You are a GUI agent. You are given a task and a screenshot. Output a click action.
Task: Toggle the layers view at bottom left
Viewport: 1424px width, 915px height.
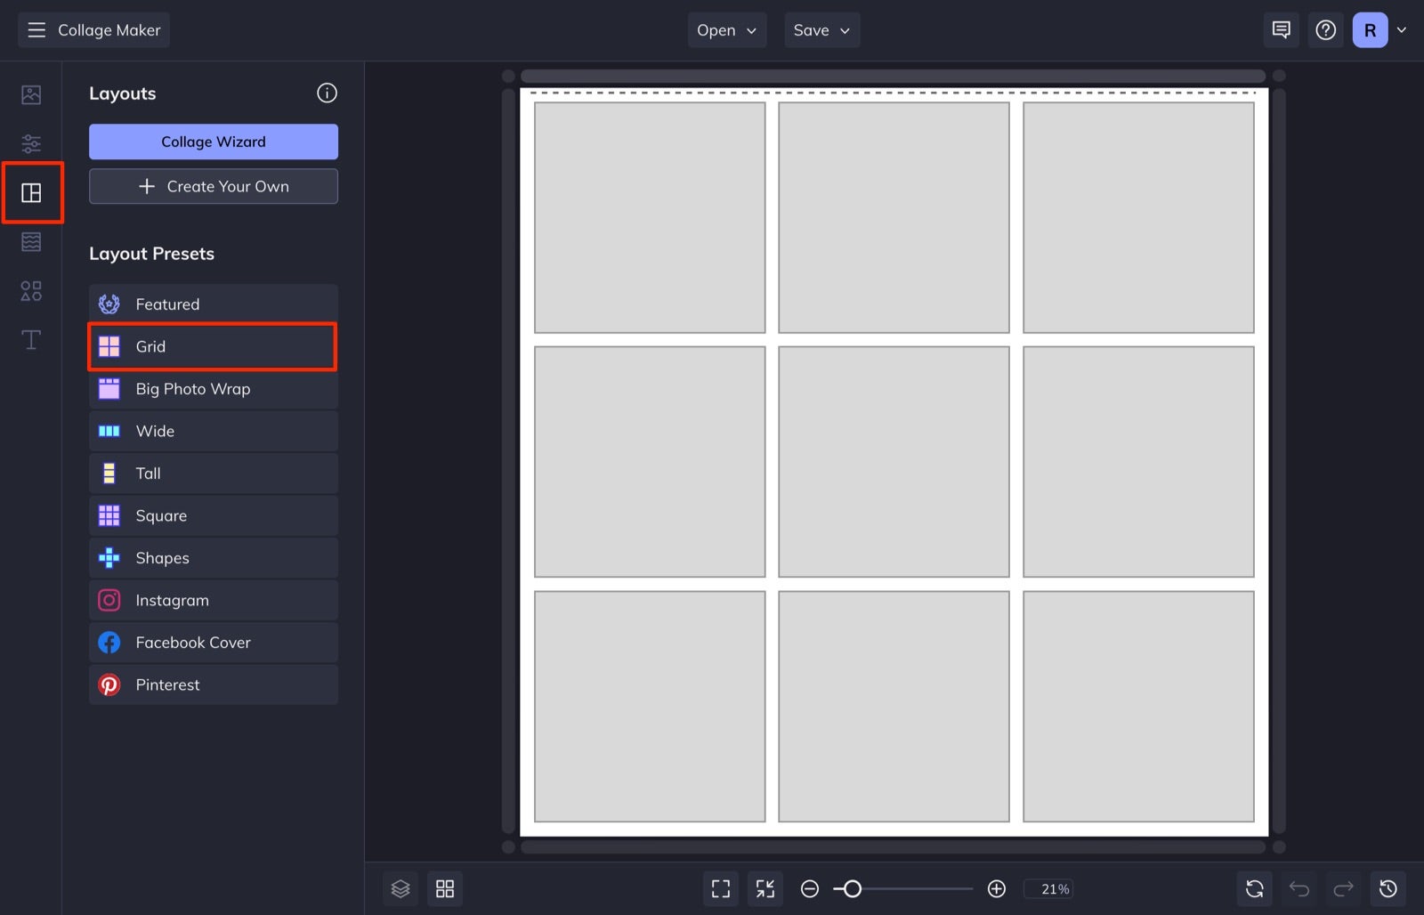click(x=400, y=888)
